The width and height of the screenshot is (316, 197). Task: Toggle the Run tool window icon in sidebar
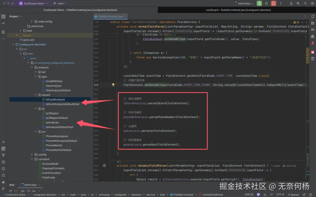point(3,148)
